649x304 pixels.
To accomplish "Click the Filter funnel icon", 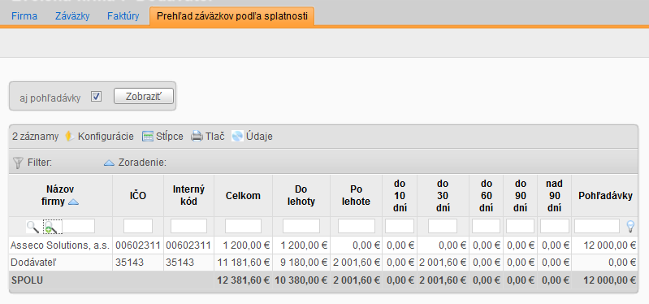I will pyautogui.click(x=18, y=163).
